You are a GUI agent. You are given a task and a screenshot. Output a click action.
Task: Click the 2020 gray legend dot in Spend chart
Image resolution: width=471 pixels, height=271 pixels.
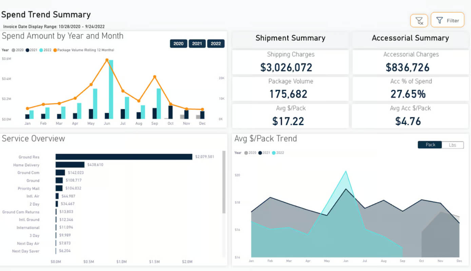[13, 50]
